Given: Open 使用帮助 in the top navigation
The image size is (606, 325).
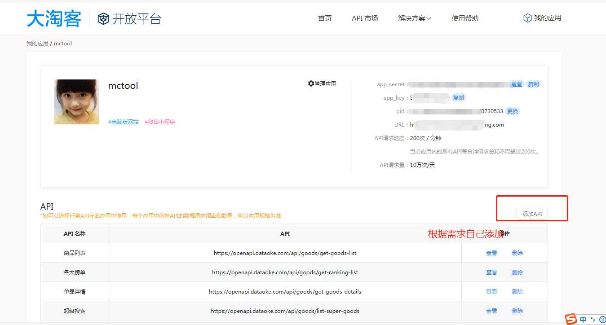Looking at the screenshot, I should [x=465, y=18].
